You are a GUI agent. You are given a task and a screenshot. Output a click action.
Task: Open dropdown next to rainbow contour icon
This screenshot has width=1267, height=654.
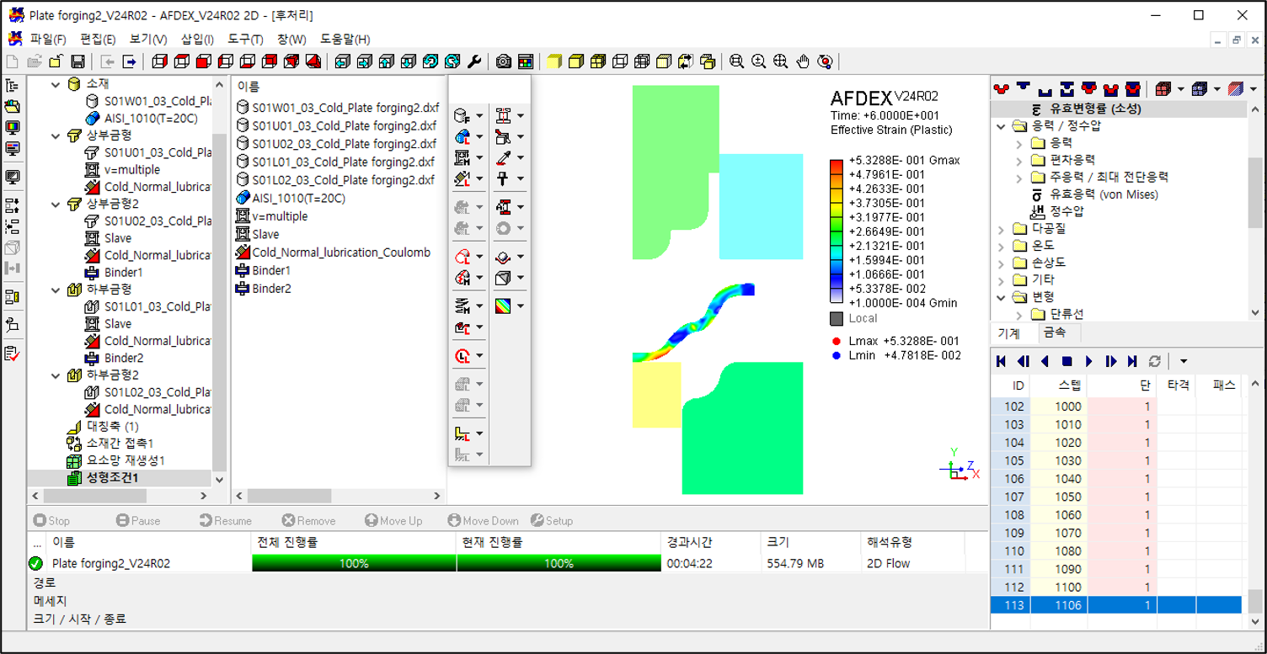tap(521, 306)
